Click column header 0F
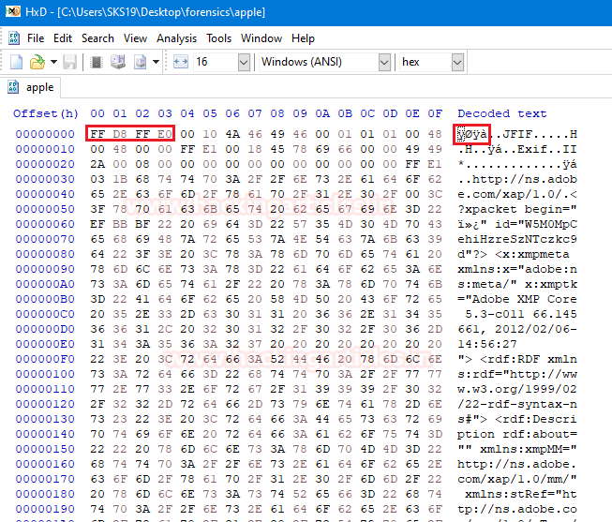 pos(435,113)
